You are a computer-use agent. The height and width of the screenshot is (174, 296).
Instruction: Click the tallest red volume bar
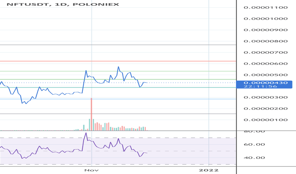(x=91, y=114)
